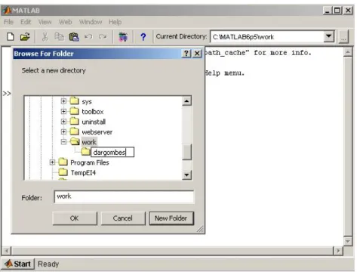Click the command prompt >> symbol
The width and height of the screenshot is (357, 272).
[7, 94]
